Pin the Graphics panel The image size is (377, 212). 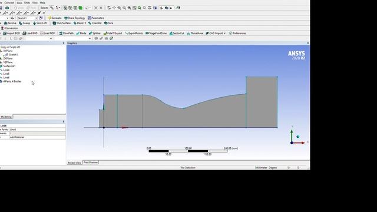tap(307, 43)
